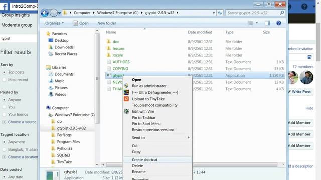Sort the file list by Date modified column
321x180 pixels.
200,32
